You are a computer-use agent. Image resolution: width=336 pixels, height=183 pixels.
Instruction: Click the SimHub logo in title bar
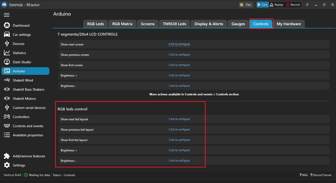tap(4, 5)
